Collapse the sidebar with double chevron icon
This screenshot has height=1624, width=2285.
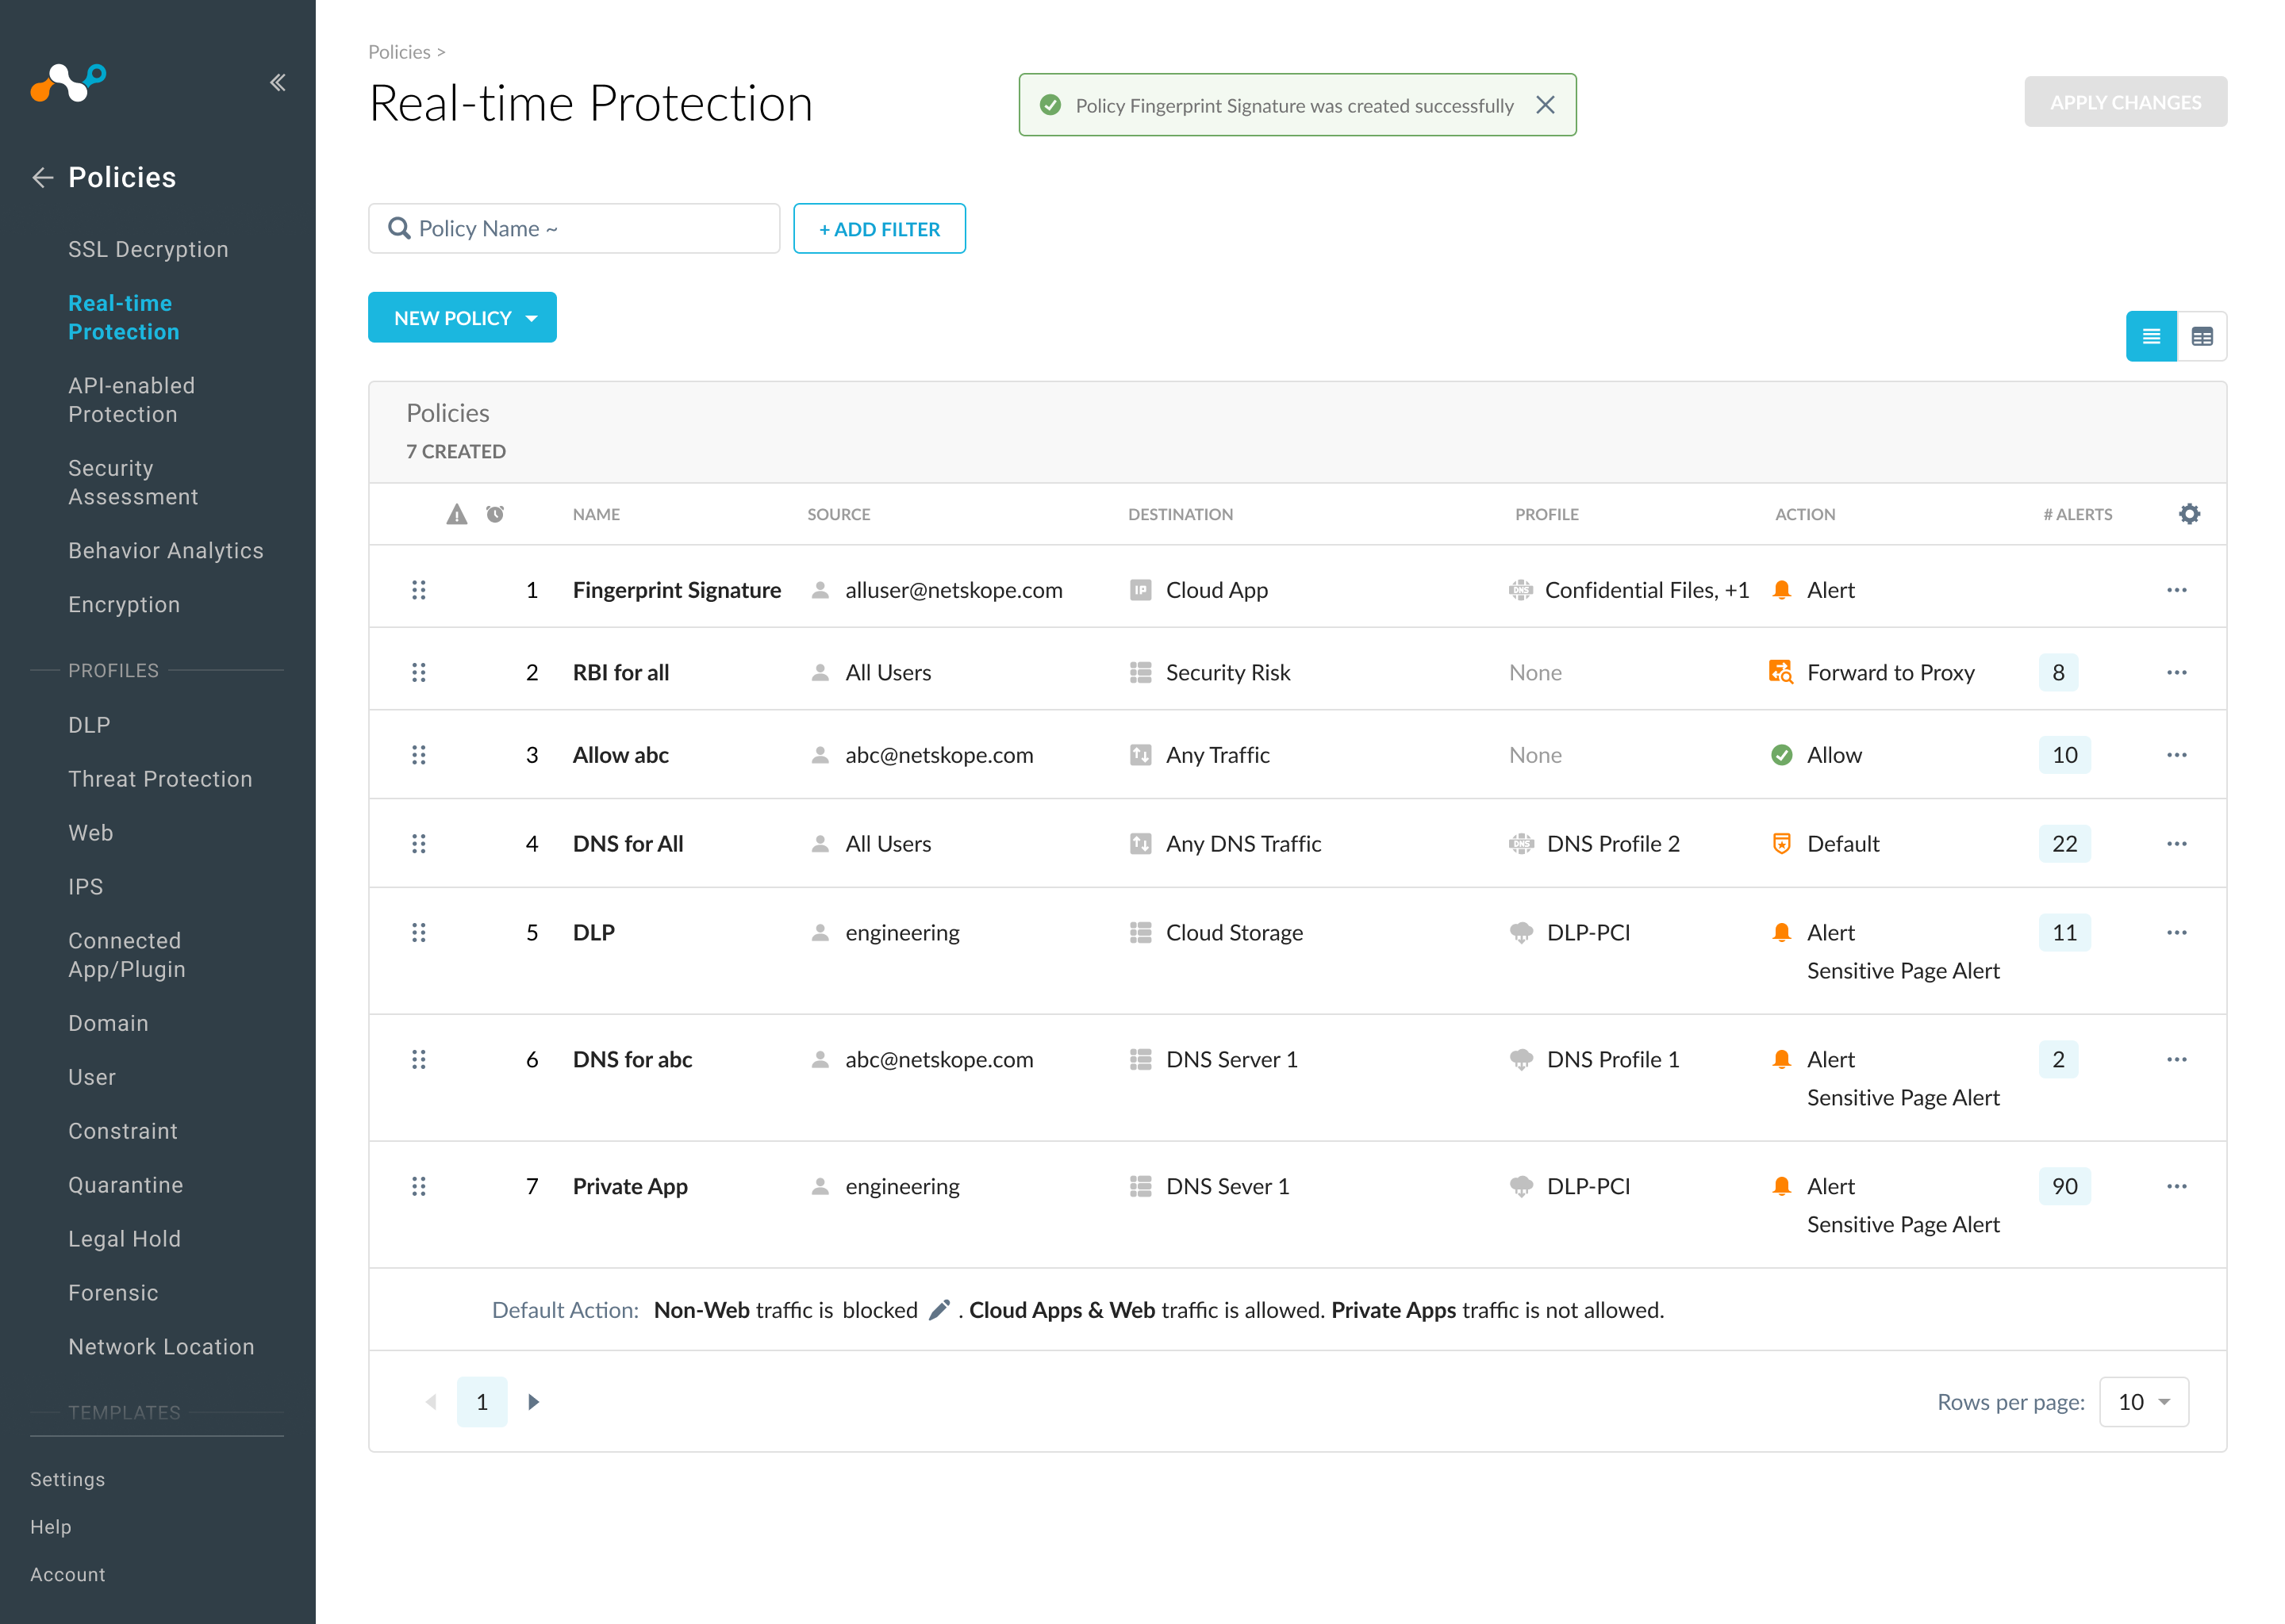pyautogui.click(x=278, y=82)
